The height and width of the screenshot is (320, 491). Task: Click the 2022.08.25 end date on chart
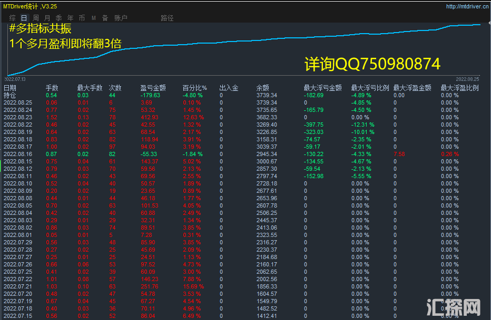pyautogui.click(x=467, y=78)
